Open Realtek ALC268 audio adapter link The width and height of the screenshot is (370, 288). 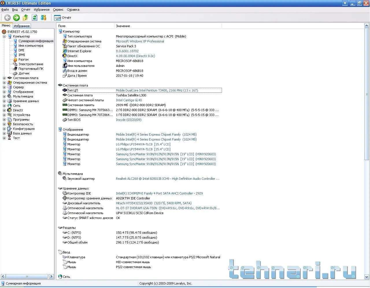coord(168,179)
